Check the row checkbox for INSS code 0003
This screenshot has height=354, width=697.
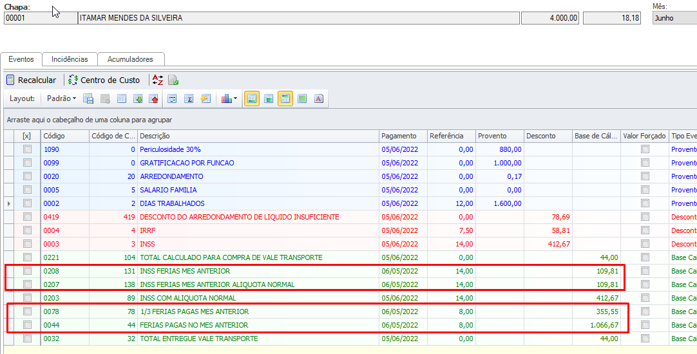[x=28, y=244]
